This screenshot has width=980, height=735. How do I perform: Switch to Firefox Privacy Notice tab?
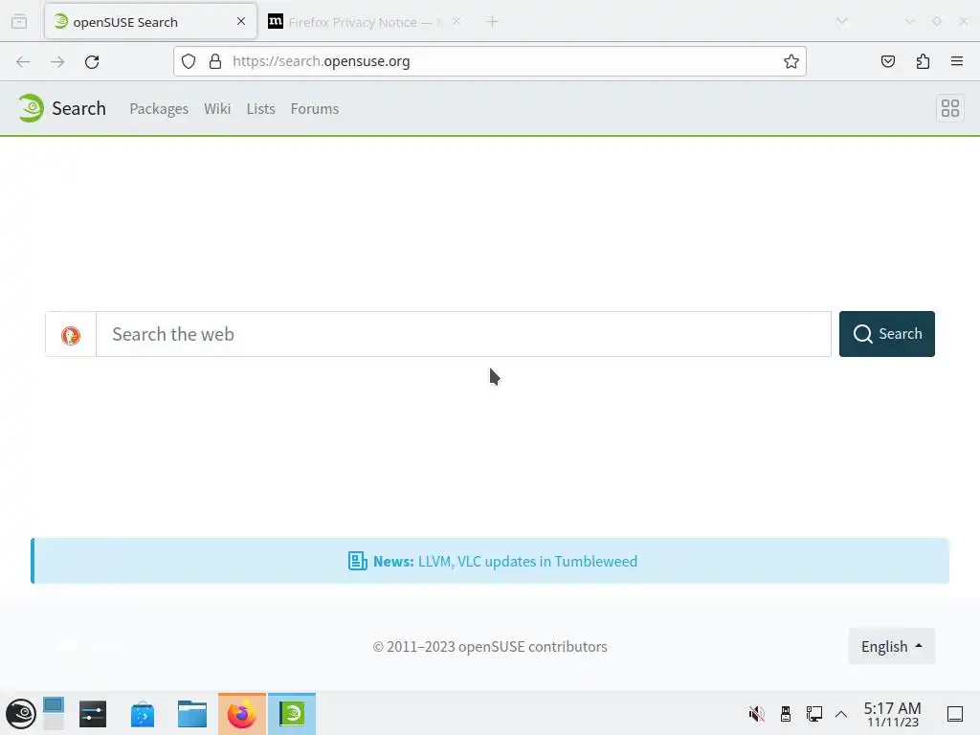pyautogui.click(x=365, y=22)
